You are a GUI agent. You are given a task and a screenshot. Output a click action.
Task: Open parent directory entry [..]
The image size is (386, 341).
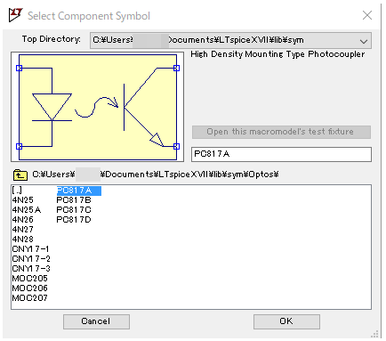click(x=17, y=191)
